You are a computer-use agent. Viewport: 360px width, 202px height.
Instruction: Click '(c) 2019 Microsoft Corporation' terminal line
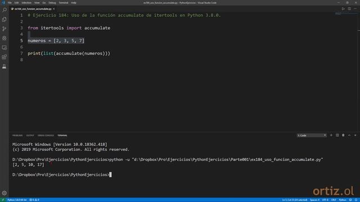71,150
